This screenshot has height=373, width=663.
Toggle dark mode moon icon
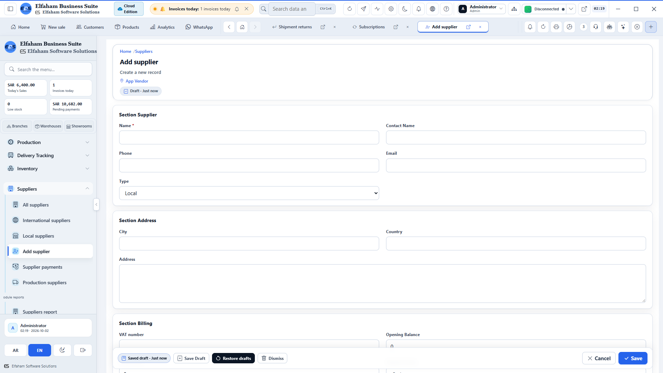coord(405,9)
